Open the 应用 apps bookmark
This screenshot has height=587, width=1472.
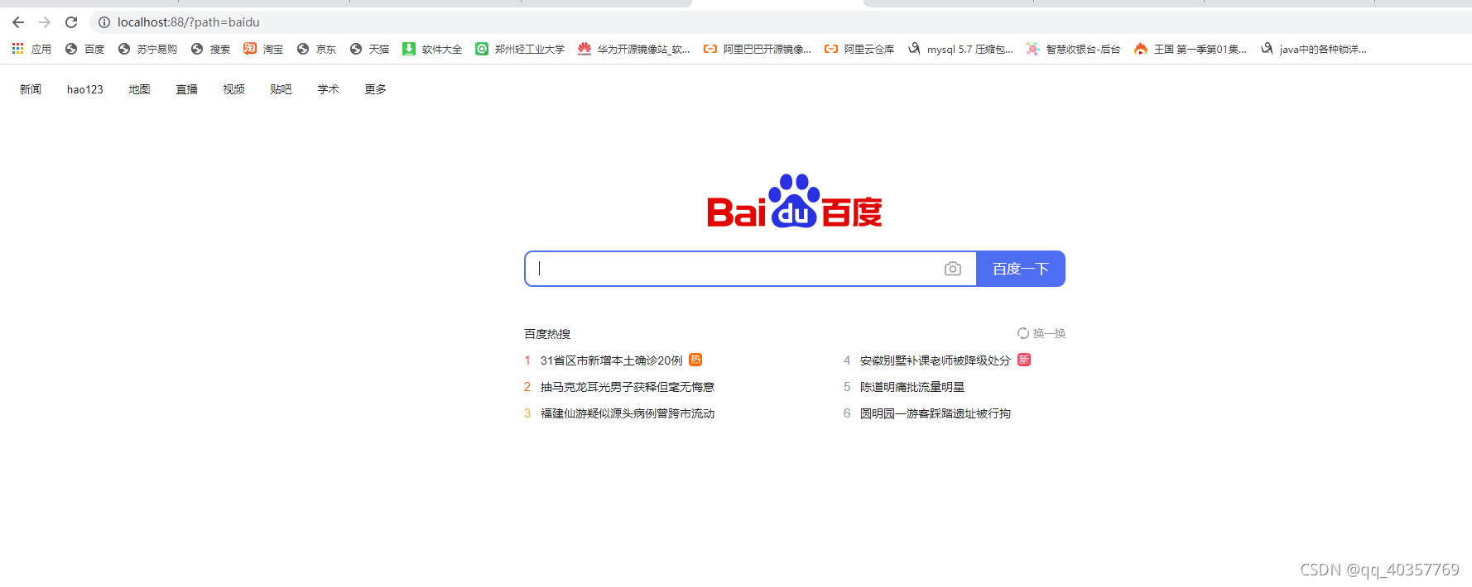(31, 50)
